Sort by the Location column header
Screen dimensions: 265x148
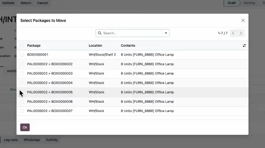pyautogui.click(x=95, y=46)
